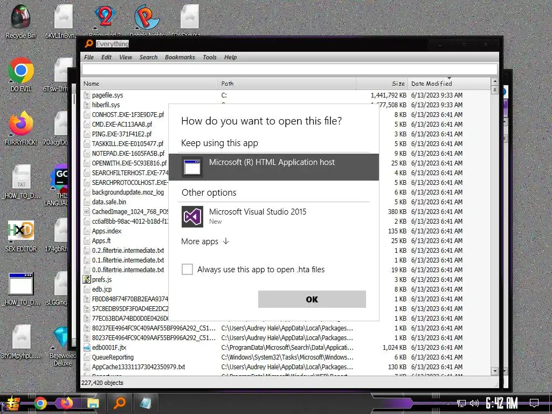Select Microsoft Visual Studio 2015 app icon
The image size is (552, 414).
click(192, 217)
